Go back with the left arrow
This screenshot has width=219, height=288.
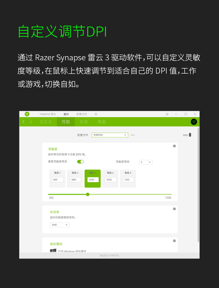click(x=23, y=122)
